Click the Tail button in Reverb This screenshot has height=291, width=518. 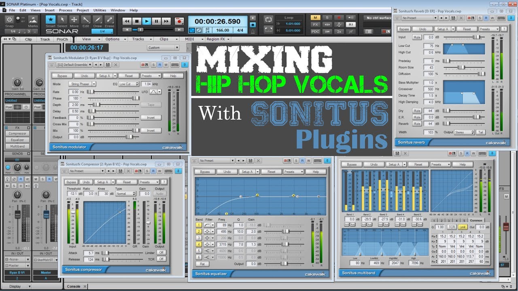(480, 132)
